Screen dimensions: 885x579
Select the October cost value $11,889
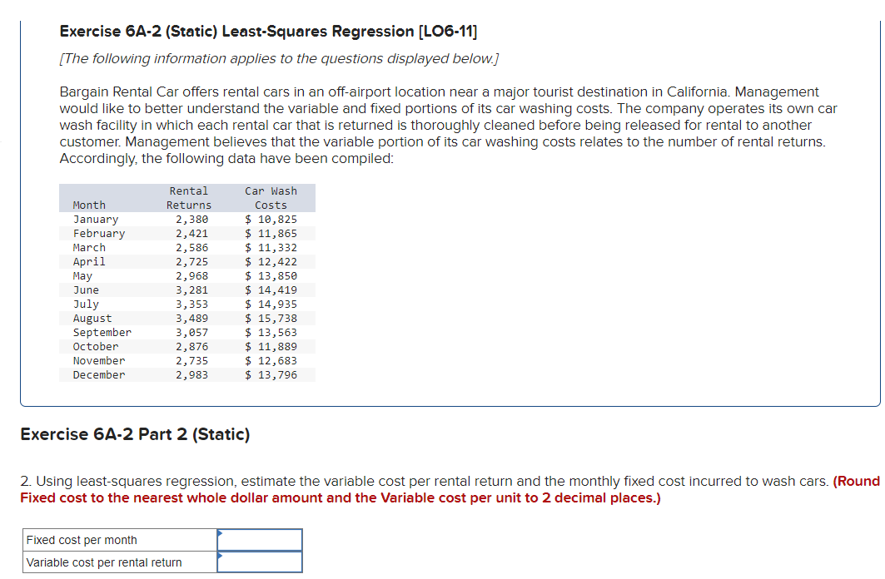272,346
